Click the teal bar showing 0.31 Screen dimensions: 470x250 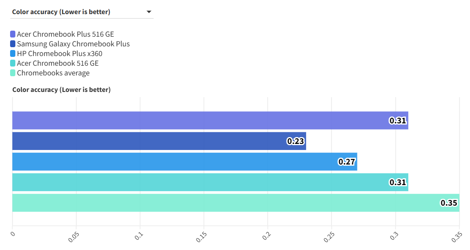click(x=202, y=182)
